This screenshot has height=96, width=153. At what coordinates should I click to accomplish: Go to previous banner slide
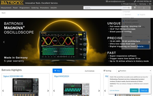coord(4,42)
